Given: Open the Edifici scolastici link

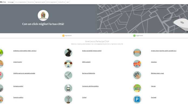Looking at the screenshot, I should click(86, 62).
